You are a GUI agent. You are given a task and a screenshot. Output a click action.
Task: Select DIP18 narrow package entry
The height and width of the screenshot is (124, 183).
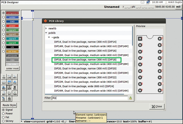(86, 60)
